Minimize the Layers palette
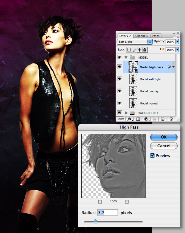185x233 pixels. [x=174, y=33]
